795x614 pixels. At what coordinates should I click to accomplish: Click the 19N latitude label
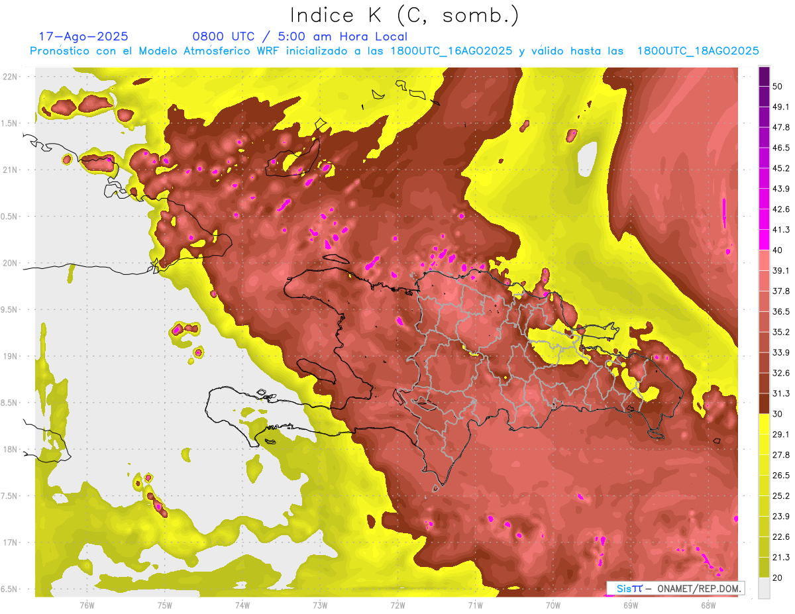(x=10, y=356)
